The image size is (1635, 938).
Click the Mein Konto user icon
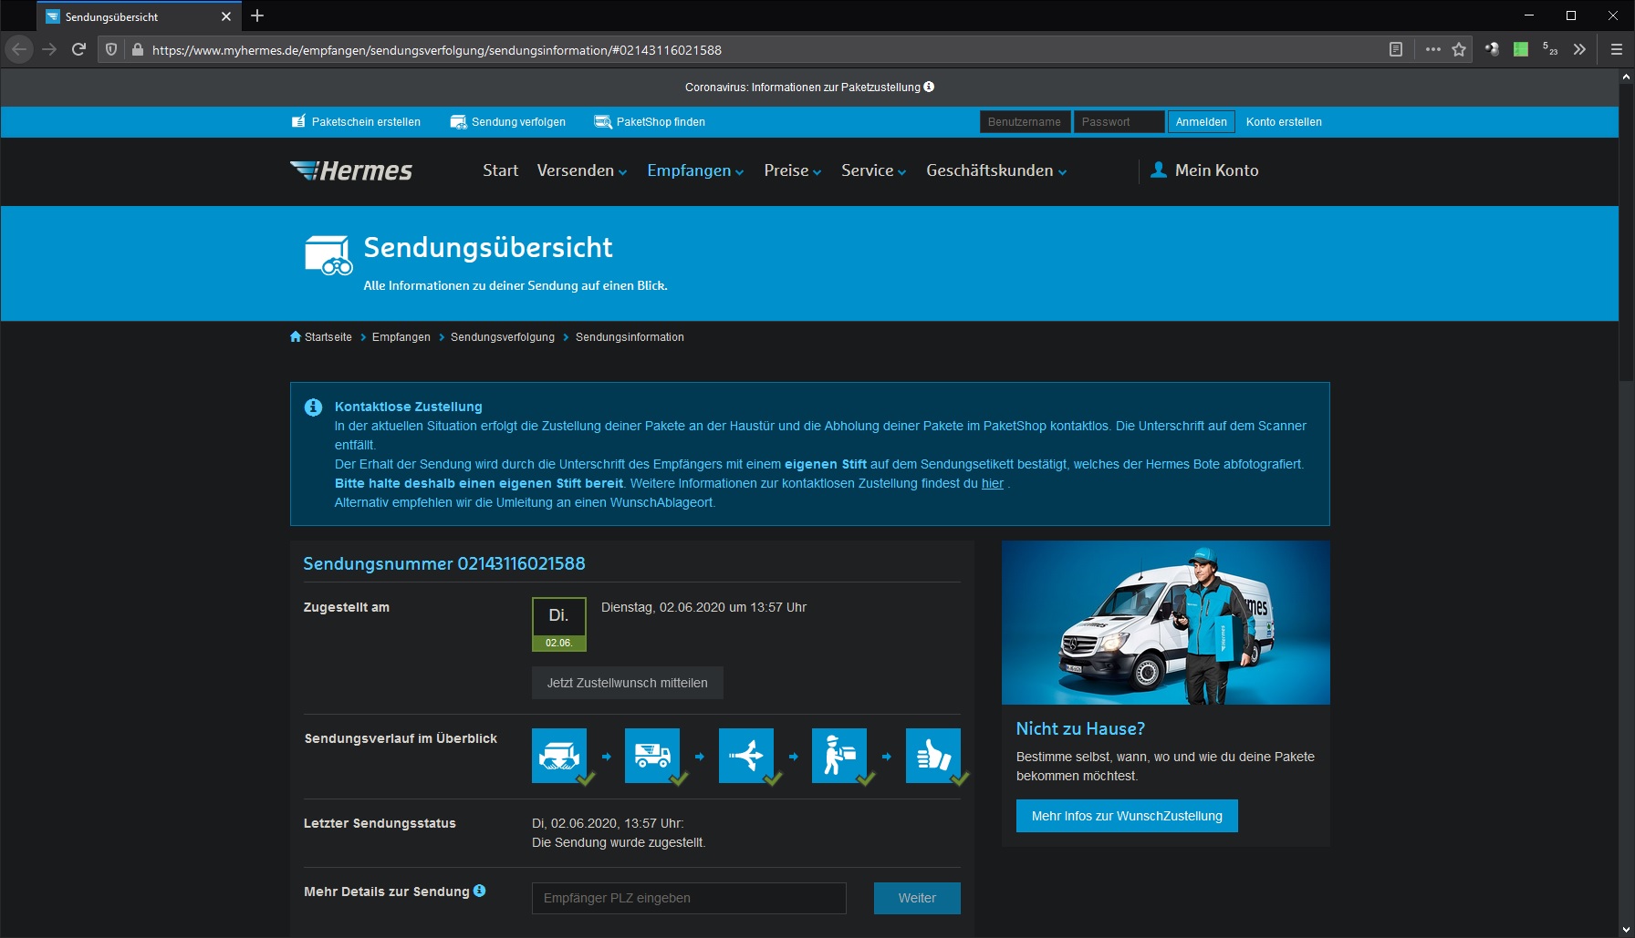tap(1159, 170)
